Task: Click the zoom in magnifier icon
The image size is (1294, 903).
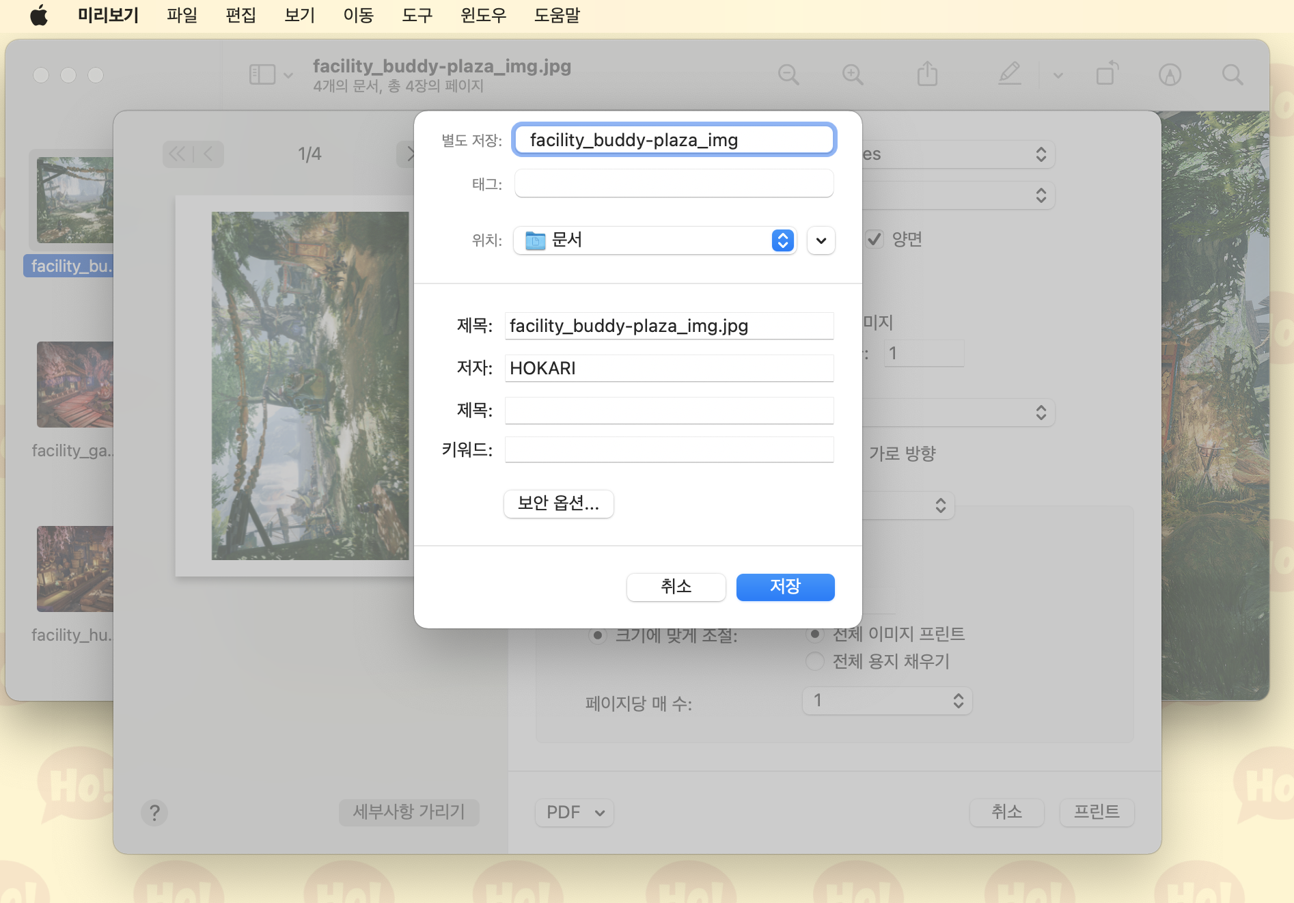Action: (853, 74)
